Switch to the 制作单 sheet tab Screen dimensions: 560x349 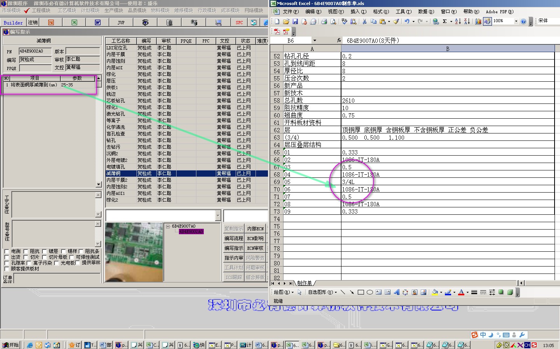click(304, 283)
